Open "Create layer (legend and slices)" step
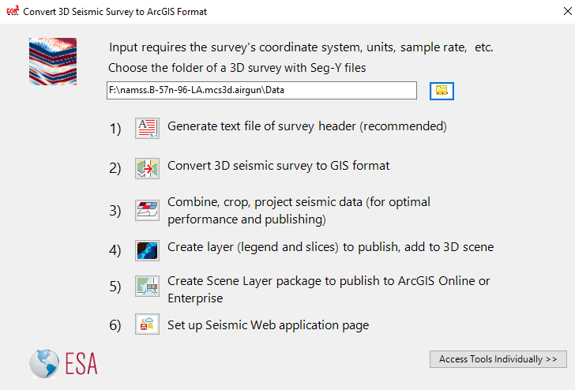Screen dimensions: 575x390 (x=330, y=247)
